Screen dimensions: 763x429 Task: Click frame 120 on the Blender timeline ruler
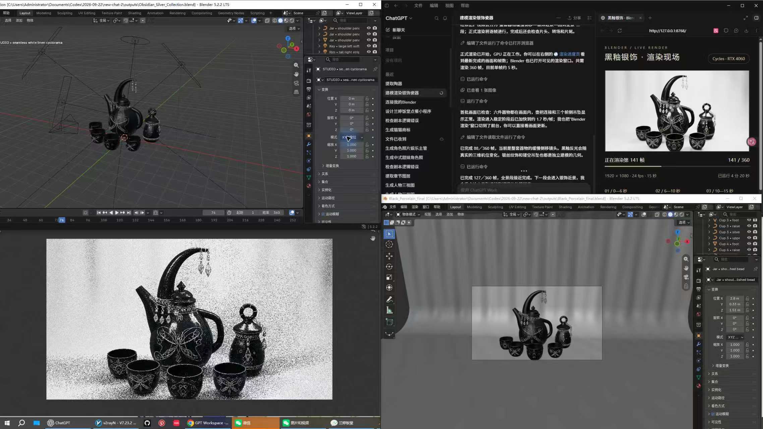tap(119, 220)
